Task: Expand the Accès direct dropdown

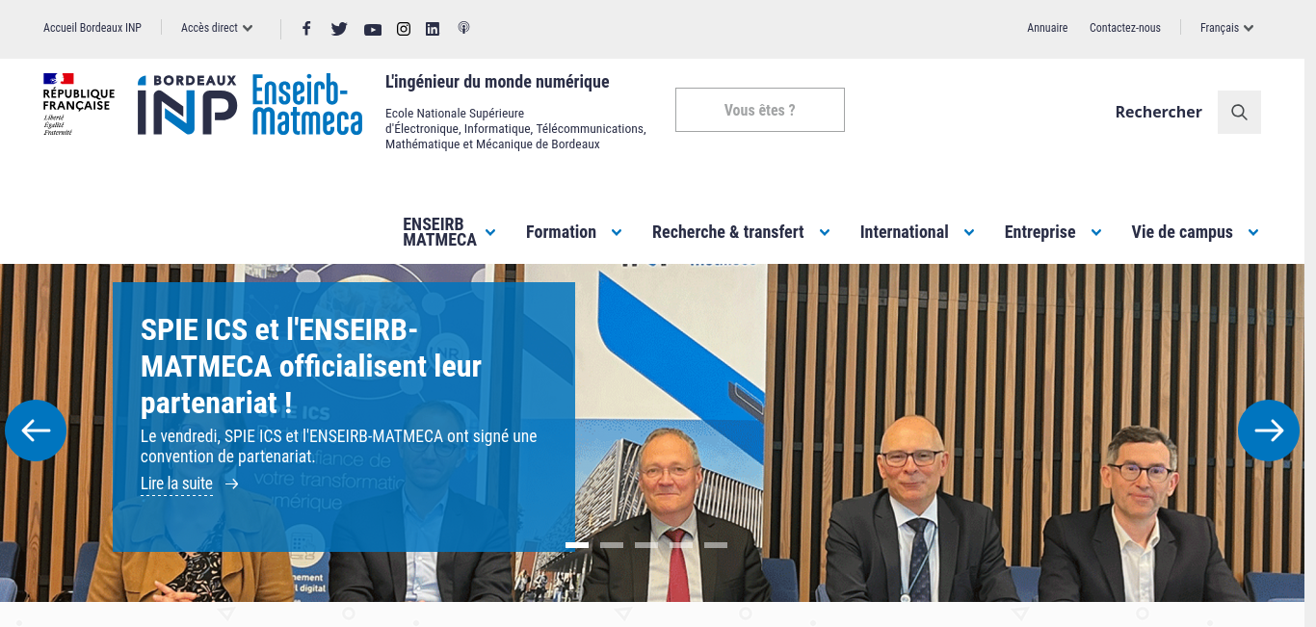Action: pyautogui.click(x=217, y=28)
